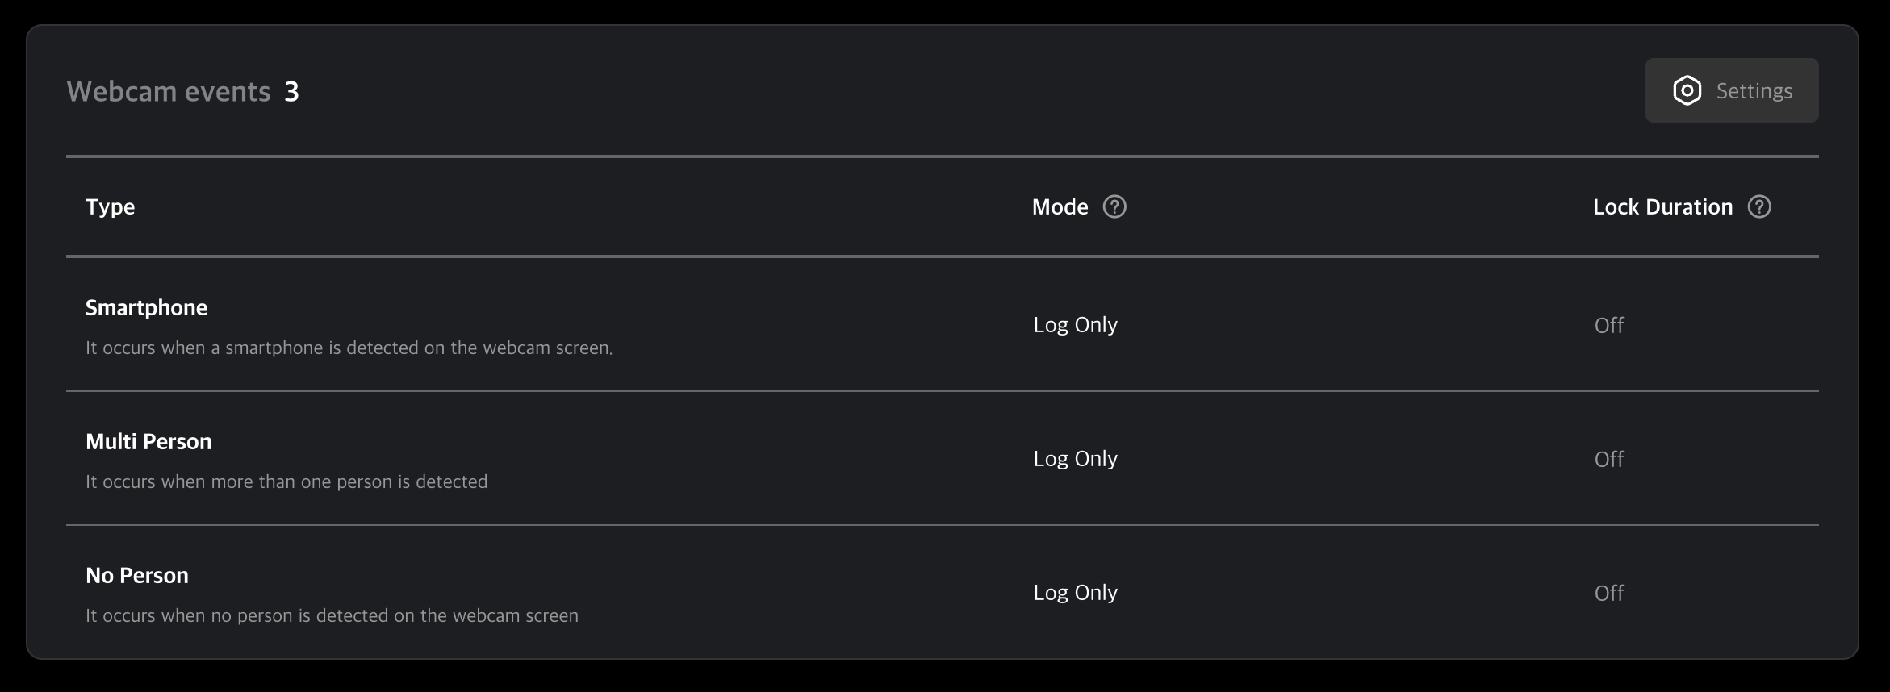
Task: Open the webcam events Settings
Action: point(1731,90)
